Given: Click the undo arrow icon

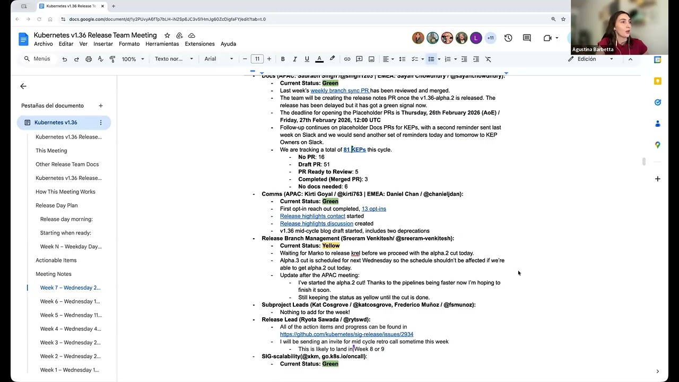Looking at the screenshot, I should tap(65, 59).
